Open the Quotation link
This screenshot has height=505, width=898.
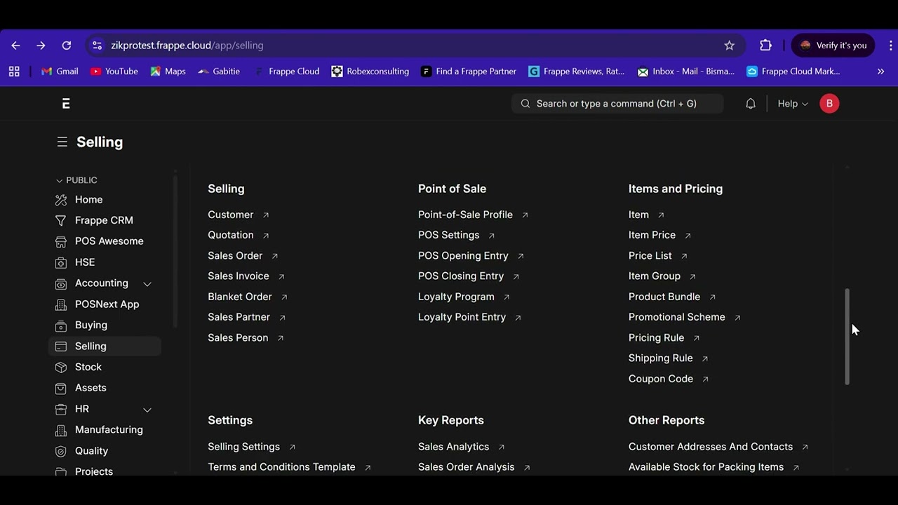pos(231,235)
